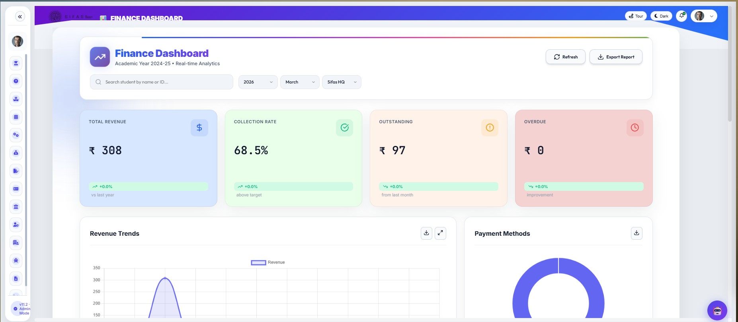Open the bug report sidebar icon

pos(16,260)
